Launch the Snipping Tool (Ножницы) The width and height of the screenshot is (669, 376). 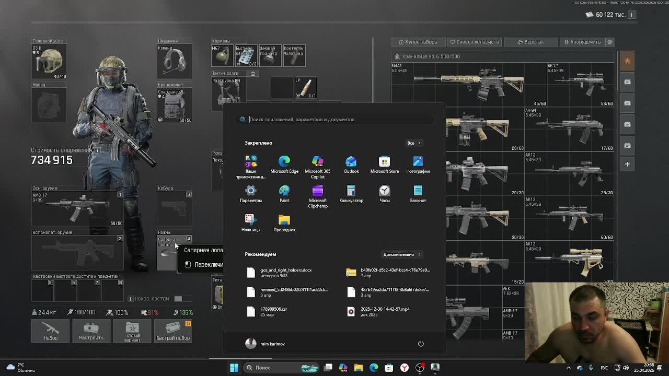pyautogui.click(x=251, y=223)
